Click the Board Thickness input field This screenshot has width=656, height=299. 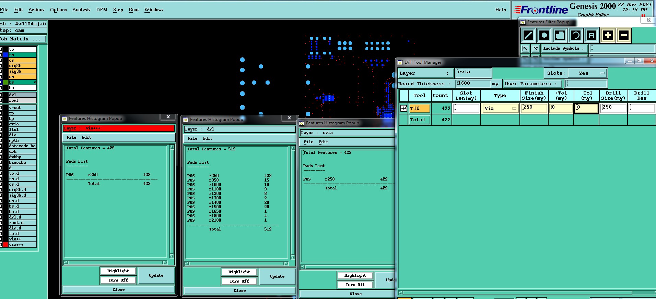[473, 84]
